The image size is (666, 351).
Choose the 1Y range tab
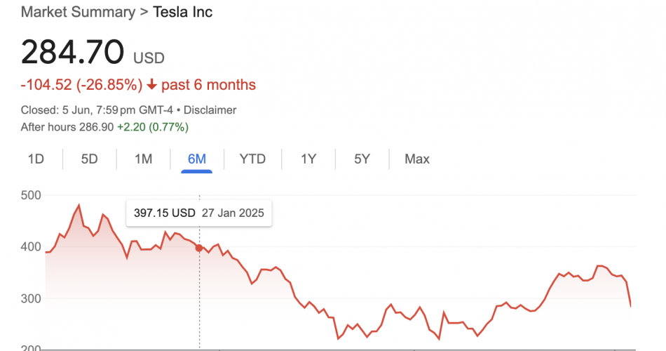click(308, 159)
